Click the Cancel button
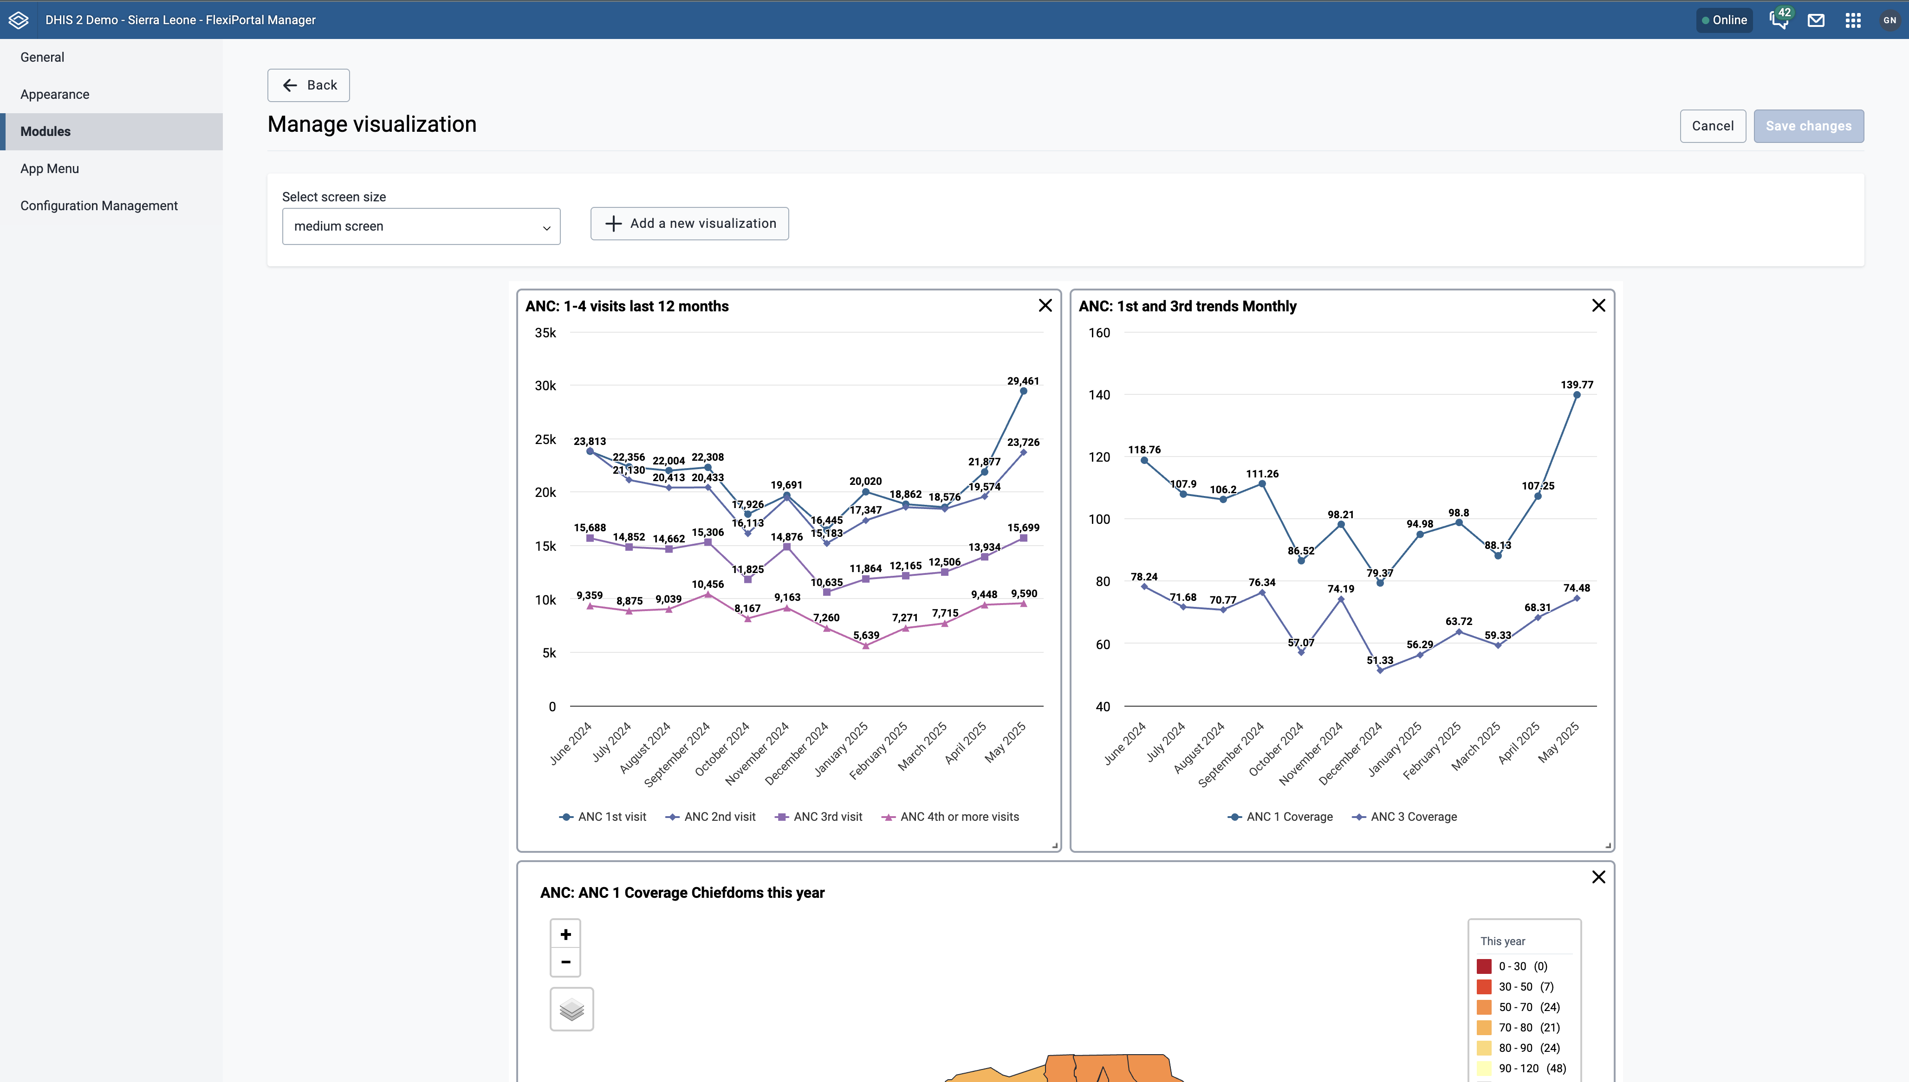1909x1082 pixels. coord(1713,126)
